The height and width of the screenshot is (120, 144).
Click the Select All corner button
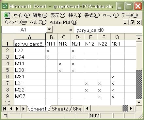[8, 37]
